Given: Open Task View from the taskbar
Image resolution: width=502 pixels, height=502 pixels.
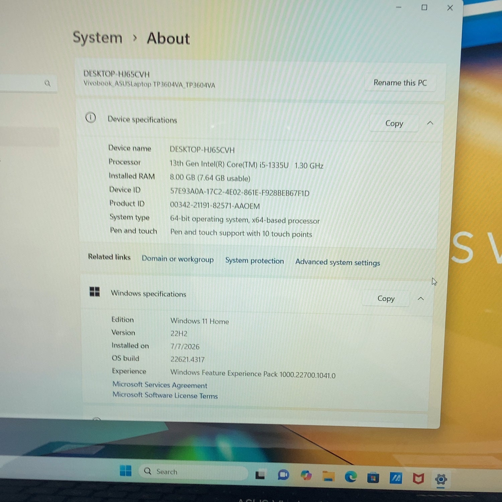Looking at the screenshot, I should pos(260,475).
